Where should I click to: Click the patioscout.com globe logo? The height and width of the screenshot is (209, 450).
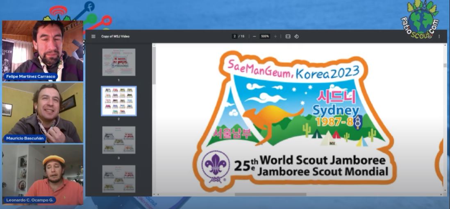420,20
